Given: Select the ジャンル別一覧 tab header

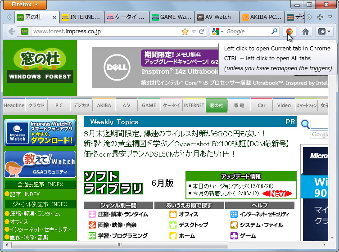Looking at the screenshot, I should pos(118,205).
